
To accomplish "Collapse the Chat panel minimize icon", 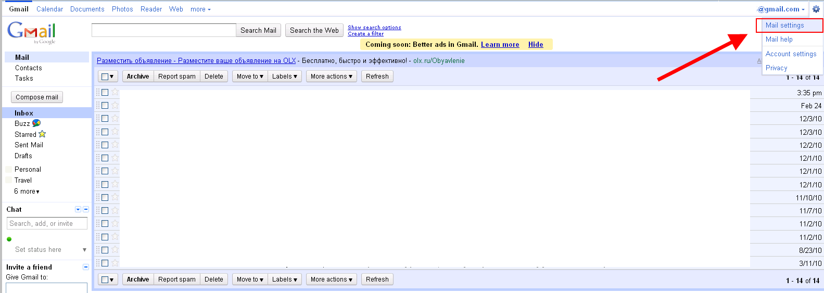I will (x=86, y=209).
